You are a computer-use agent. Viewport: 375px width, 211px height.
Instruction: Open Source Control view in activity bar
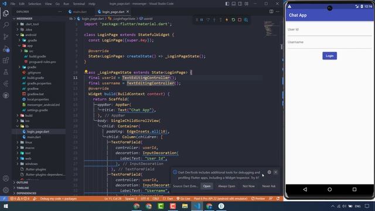coord(6,36)
